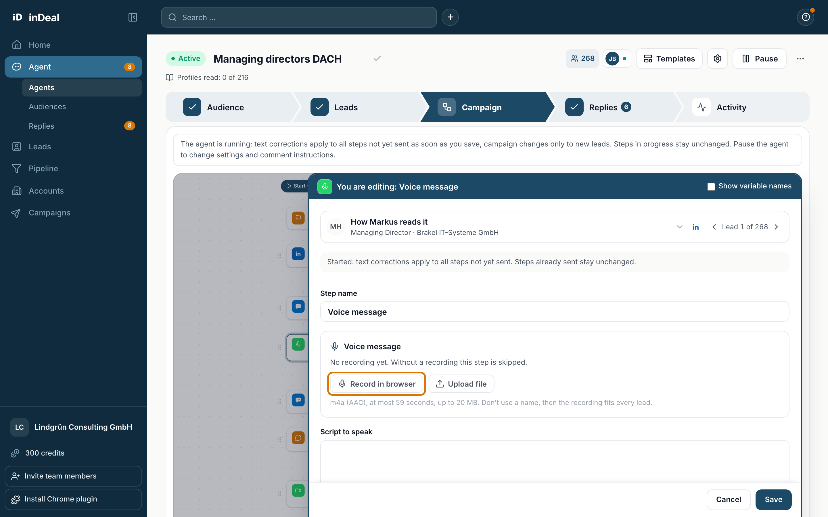Click Record in browser button
This screenshot has height=517, width=828.
[x=376, y=384]
